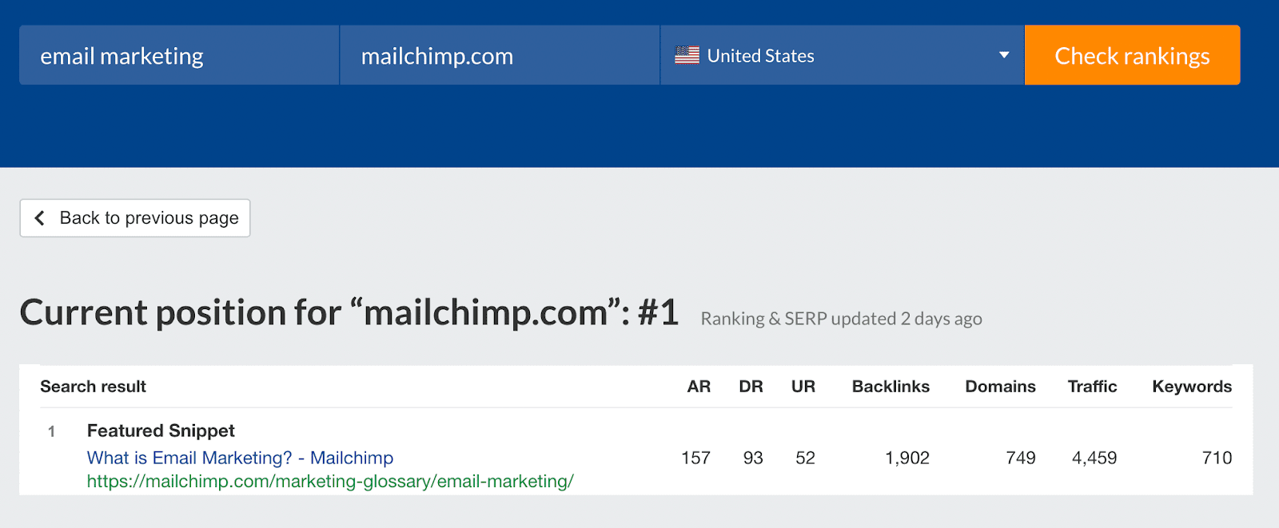
Task: Open the country dropdown arrow
Action: click(x=1004, y=55)
